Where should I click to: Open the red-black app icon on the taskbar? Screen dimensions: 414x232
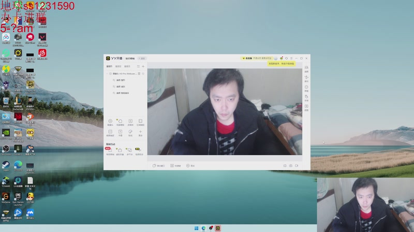click(x=211, y=228)
